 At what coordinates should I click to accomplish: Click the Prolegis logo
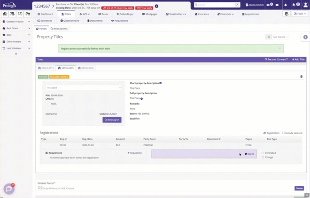(x=9, y=5)
